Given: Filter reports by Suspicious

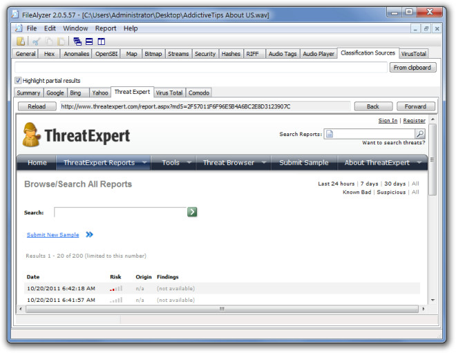Looking at the screenshot, I should (x=391, y=192).
